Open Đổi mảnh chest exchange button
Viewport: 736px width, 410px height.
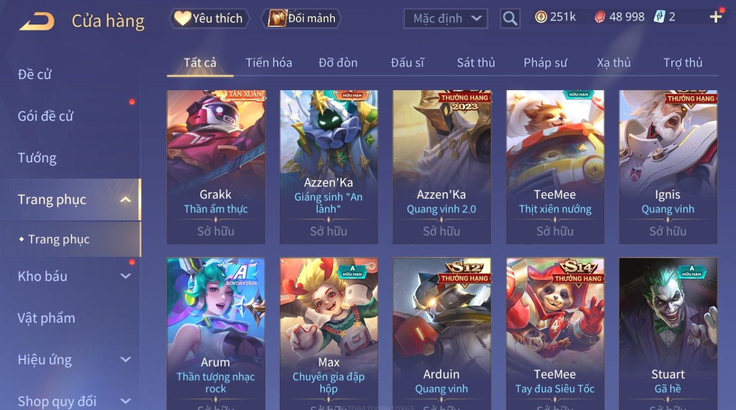coord(301,19)
